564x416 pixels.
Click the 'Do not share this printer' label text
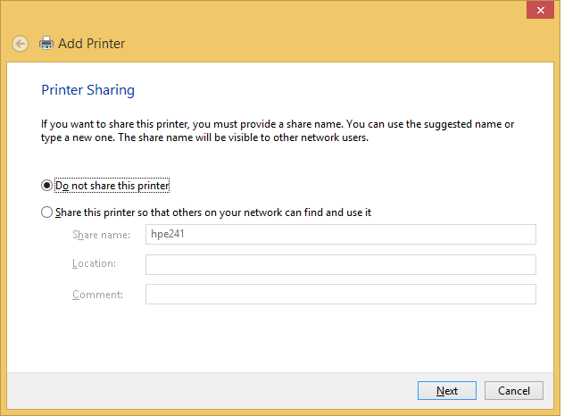tap(112, 186)
